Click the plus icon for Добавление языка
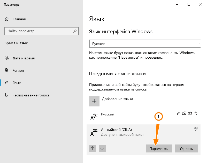 pos(94,101)
